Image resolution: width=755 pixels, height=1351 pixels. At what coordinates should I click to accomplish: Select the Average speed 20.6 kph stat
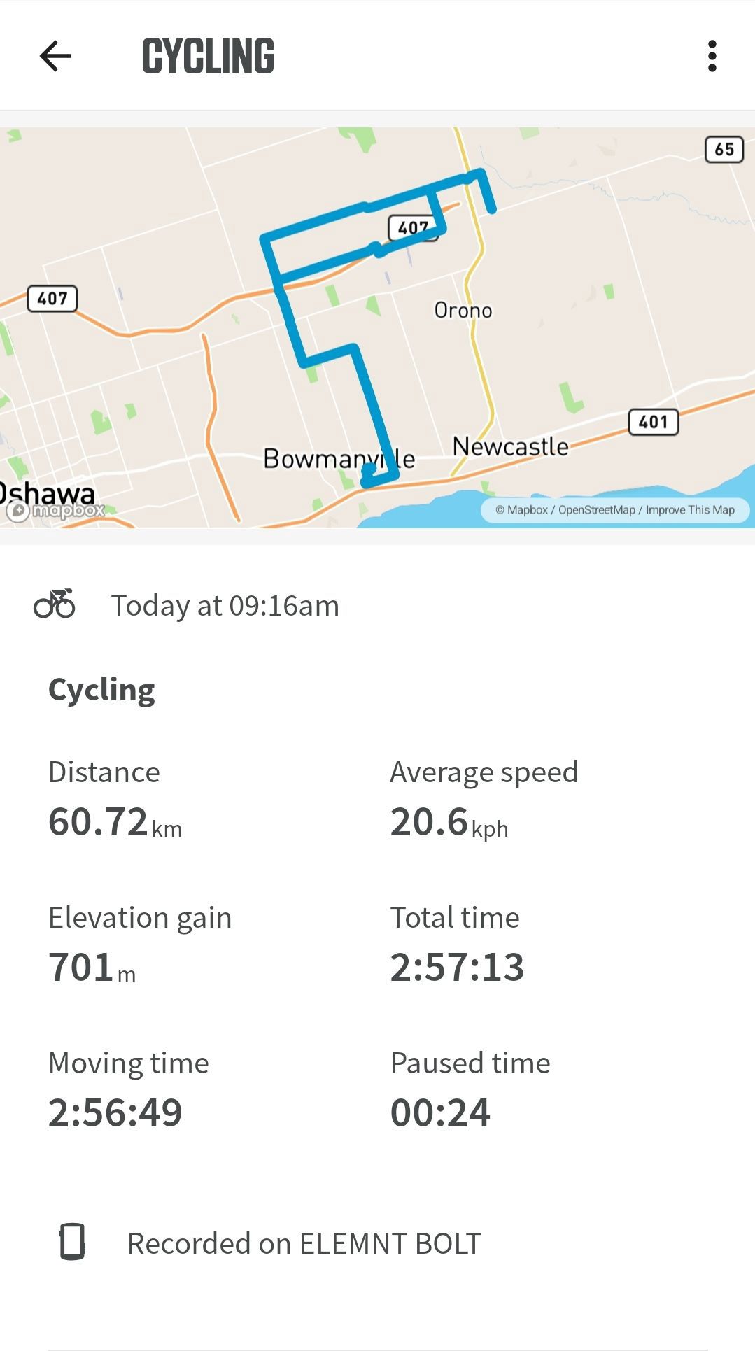484,800
